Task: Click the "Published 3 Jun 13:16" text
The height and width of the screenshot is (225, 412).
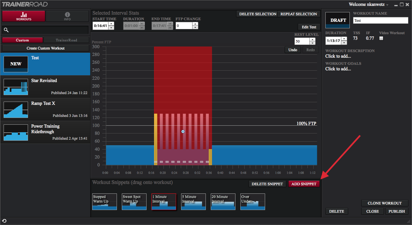Action: [70, 116]
